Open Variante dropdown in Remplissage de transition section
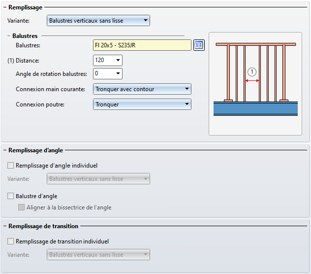The height and width of the screenshot is (274, 311). [x=98, y=255]
